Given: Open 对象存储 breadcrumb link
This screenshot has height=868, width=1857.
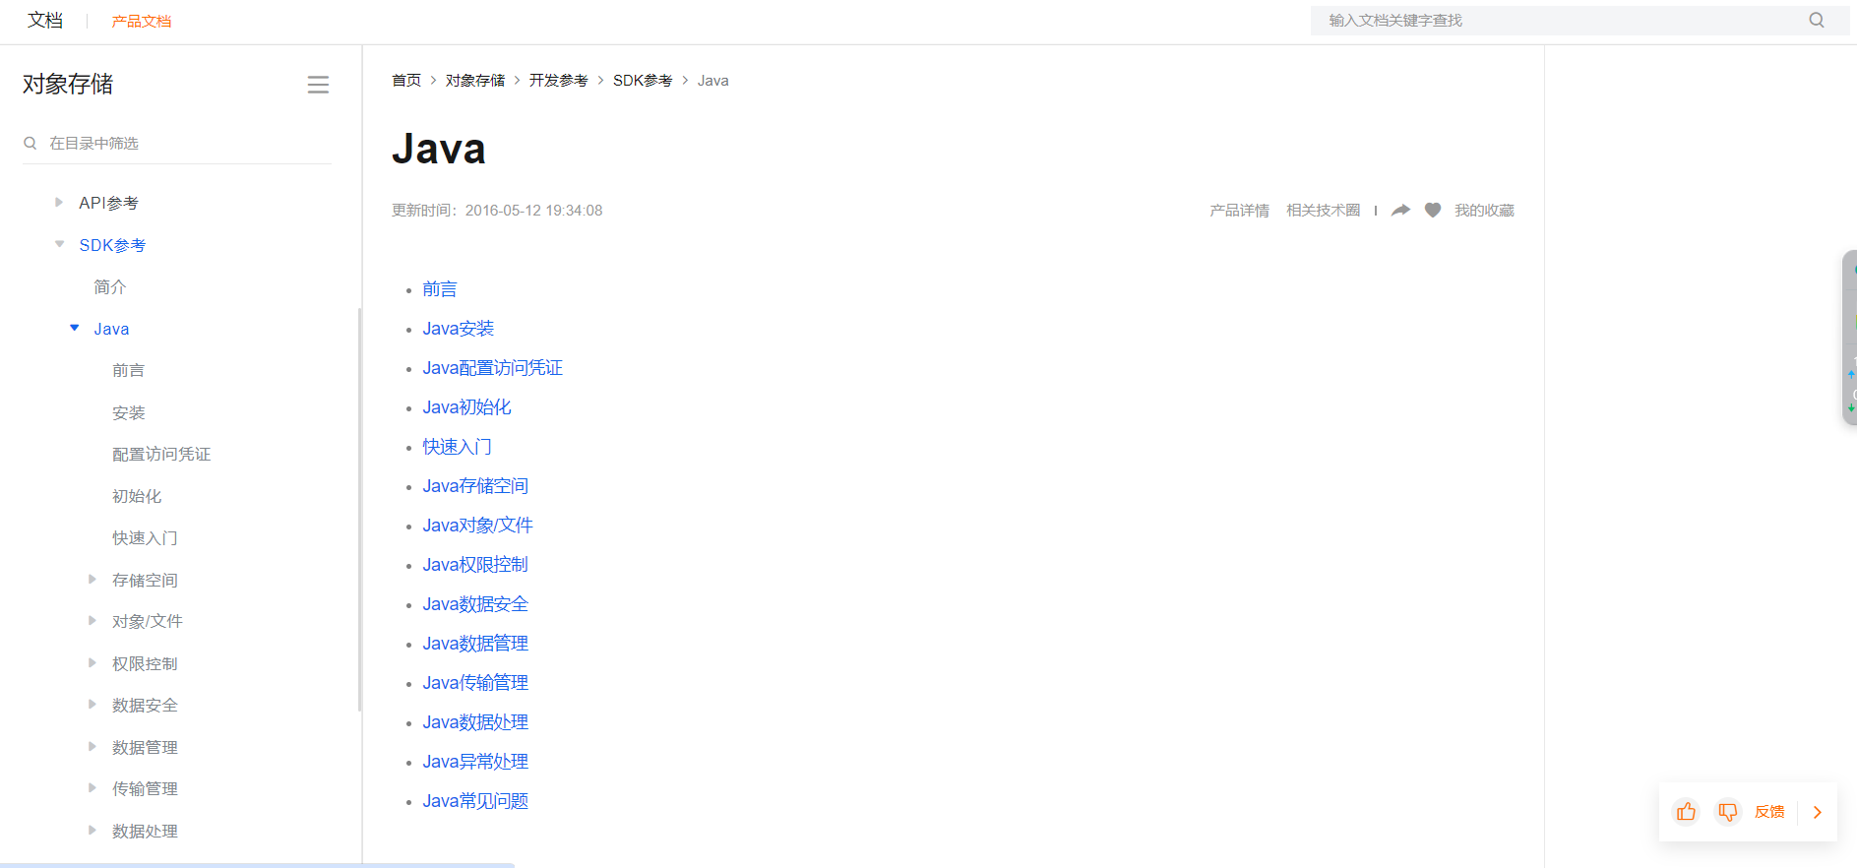Looking at the screenshot, I should click(x=475, y=80).
